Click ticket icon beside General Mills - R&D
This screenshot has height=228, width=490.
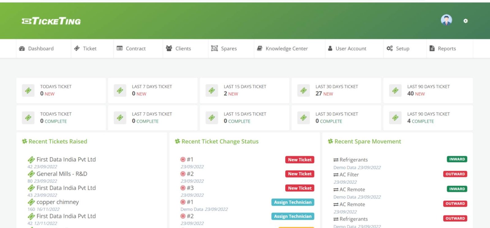(x=31, y=174)
